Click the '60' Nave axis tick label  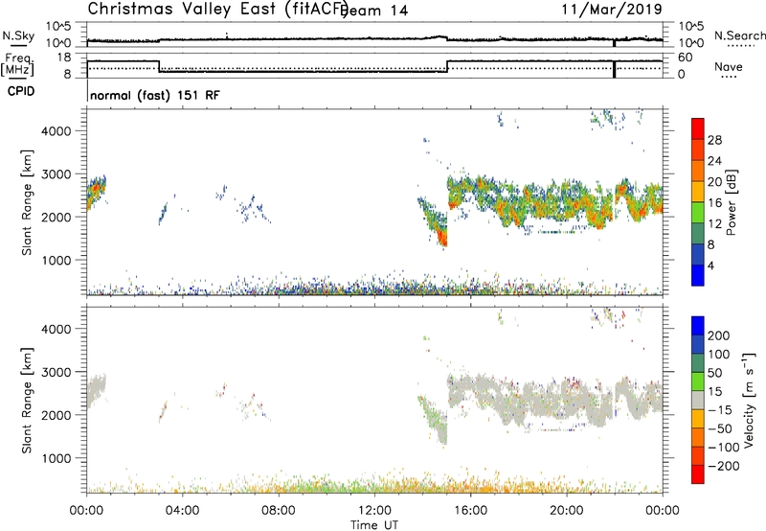tap(686, 58)
